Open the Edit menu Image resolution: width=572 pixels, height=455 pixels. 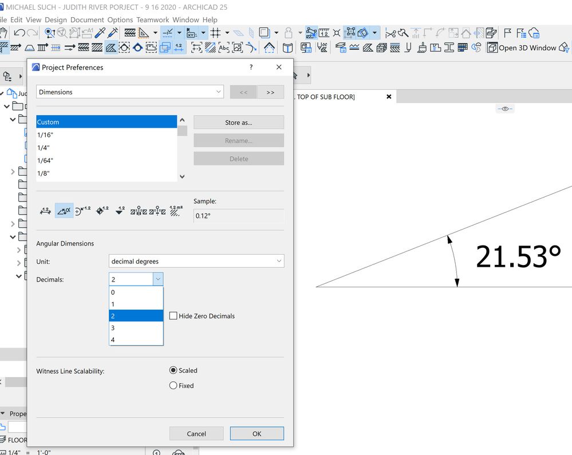17,19
